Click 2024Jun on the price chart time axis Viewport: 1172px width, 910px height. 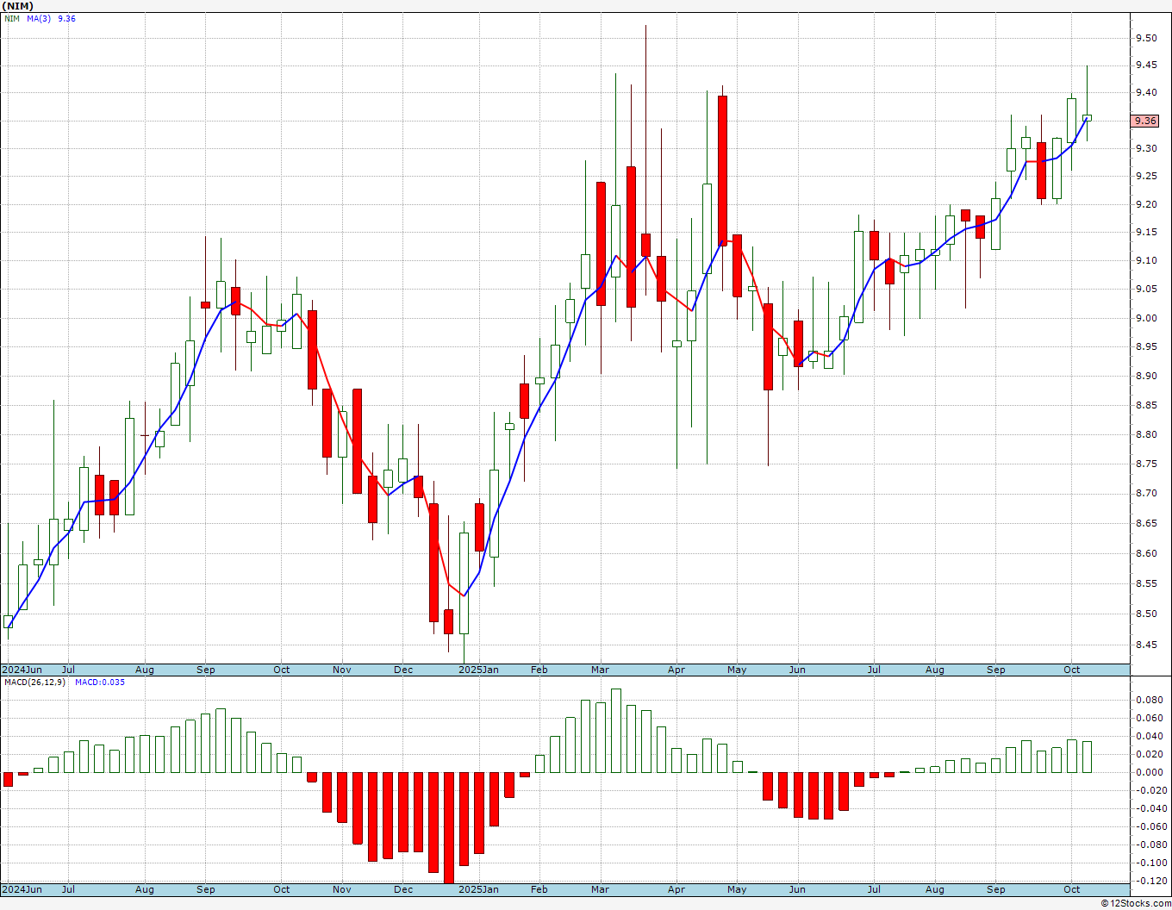[22, 670]
